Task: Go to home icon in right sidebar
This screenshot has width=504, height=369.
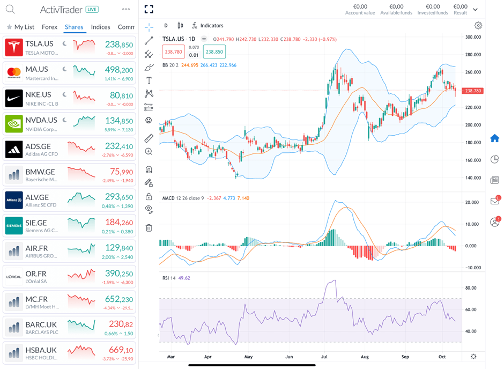Action: coord(495,138)
